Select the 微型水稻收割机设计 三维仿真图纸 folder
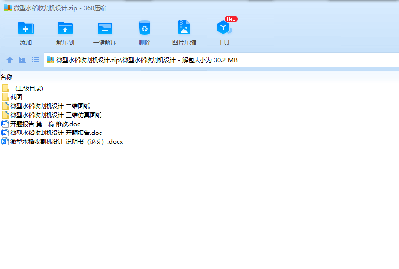 point(51,115)
